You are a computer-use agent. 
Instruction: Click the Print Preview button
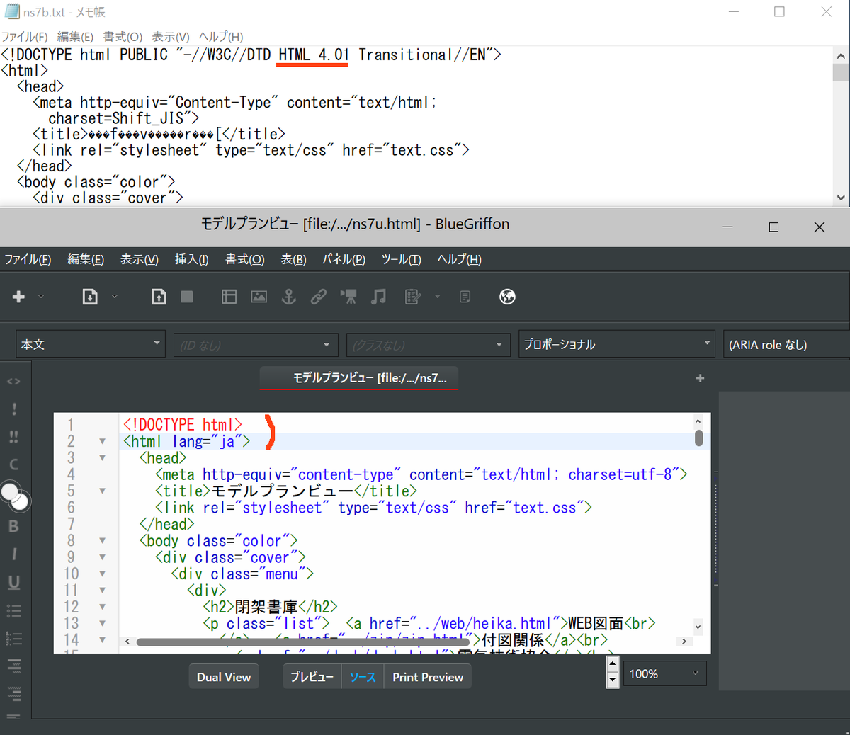[428, 677]
